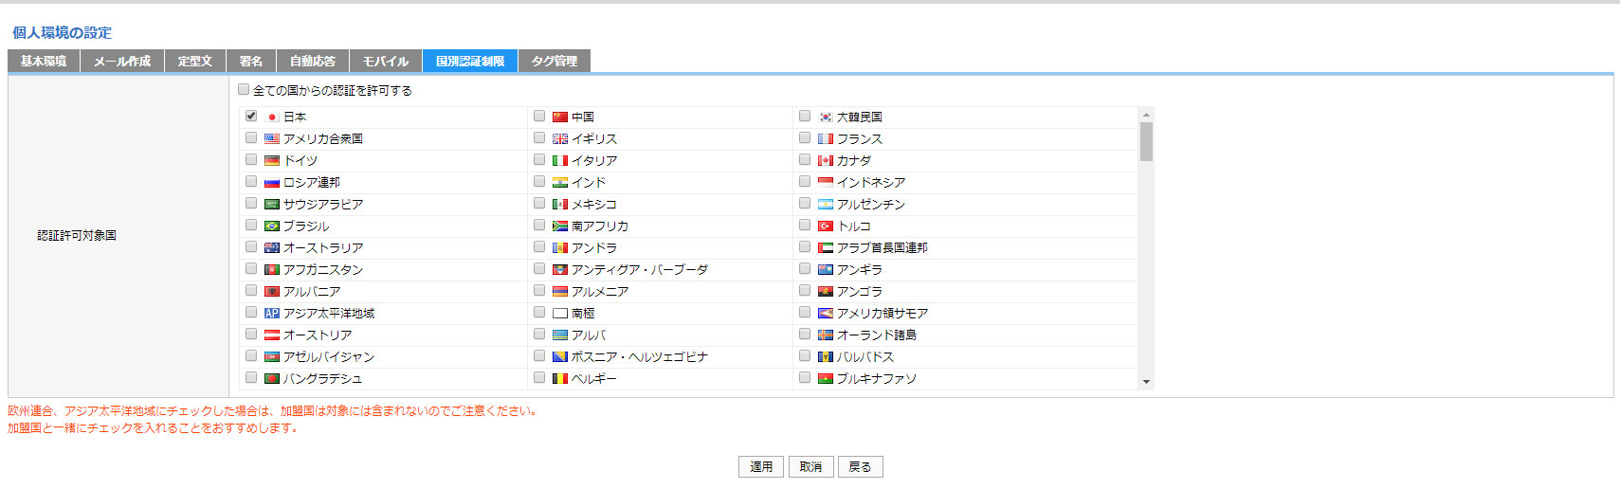Switch to the 基本環境 tab
The image size is (1620, 489).
click(44, 61)
